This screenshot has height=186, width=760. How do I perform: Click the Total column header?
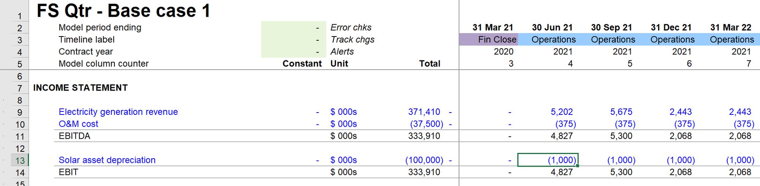pos(429,64)
